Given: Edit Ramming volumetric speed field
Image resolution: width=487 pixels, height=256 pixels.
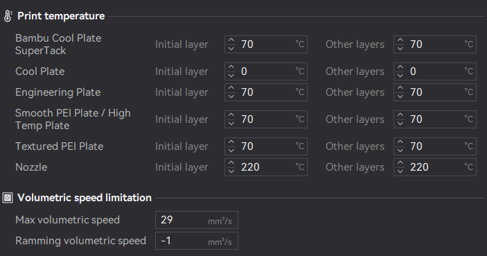Looking at the screenshot, I should click(197, 241).
